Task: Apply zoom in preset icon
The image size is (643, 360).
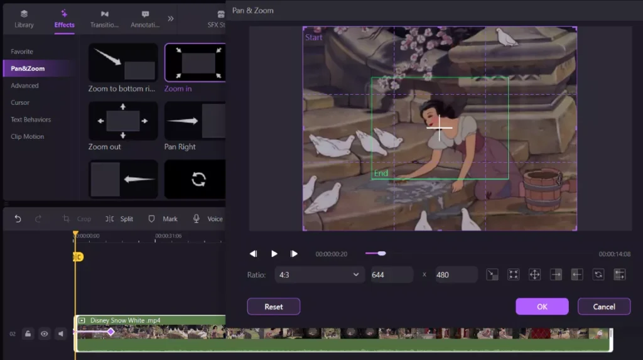Action: pos(514,274)
